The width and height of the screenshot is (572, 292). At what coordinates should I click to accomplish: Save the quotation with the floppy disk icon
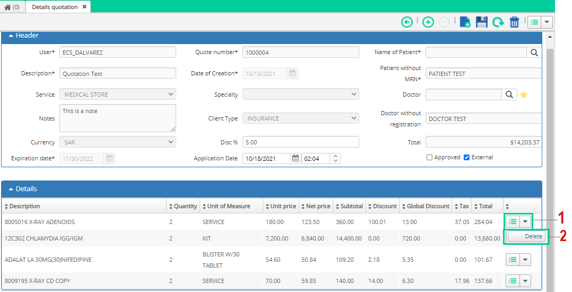(x=482, y=22)
